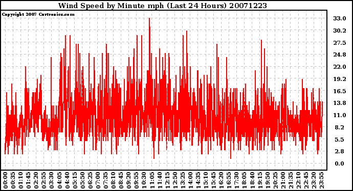Click the 23:20 time axis label
The width and height of the screenshot is (353, 191).
314,180
